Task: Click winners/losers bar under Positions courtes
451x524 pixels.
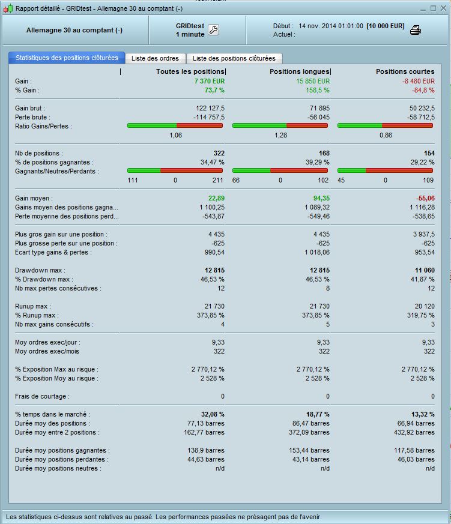Action: [x=385, y=171]
